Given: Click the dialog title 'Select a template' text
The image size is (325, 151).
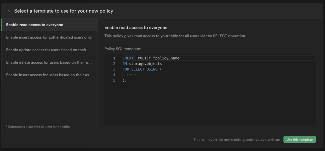Looking at the screenshot, I should coord(63,11).
